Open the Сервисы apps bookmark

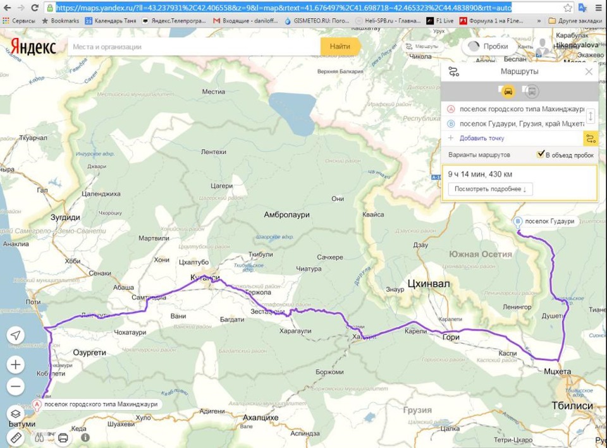pyautogui.click(x=19, y=21)
